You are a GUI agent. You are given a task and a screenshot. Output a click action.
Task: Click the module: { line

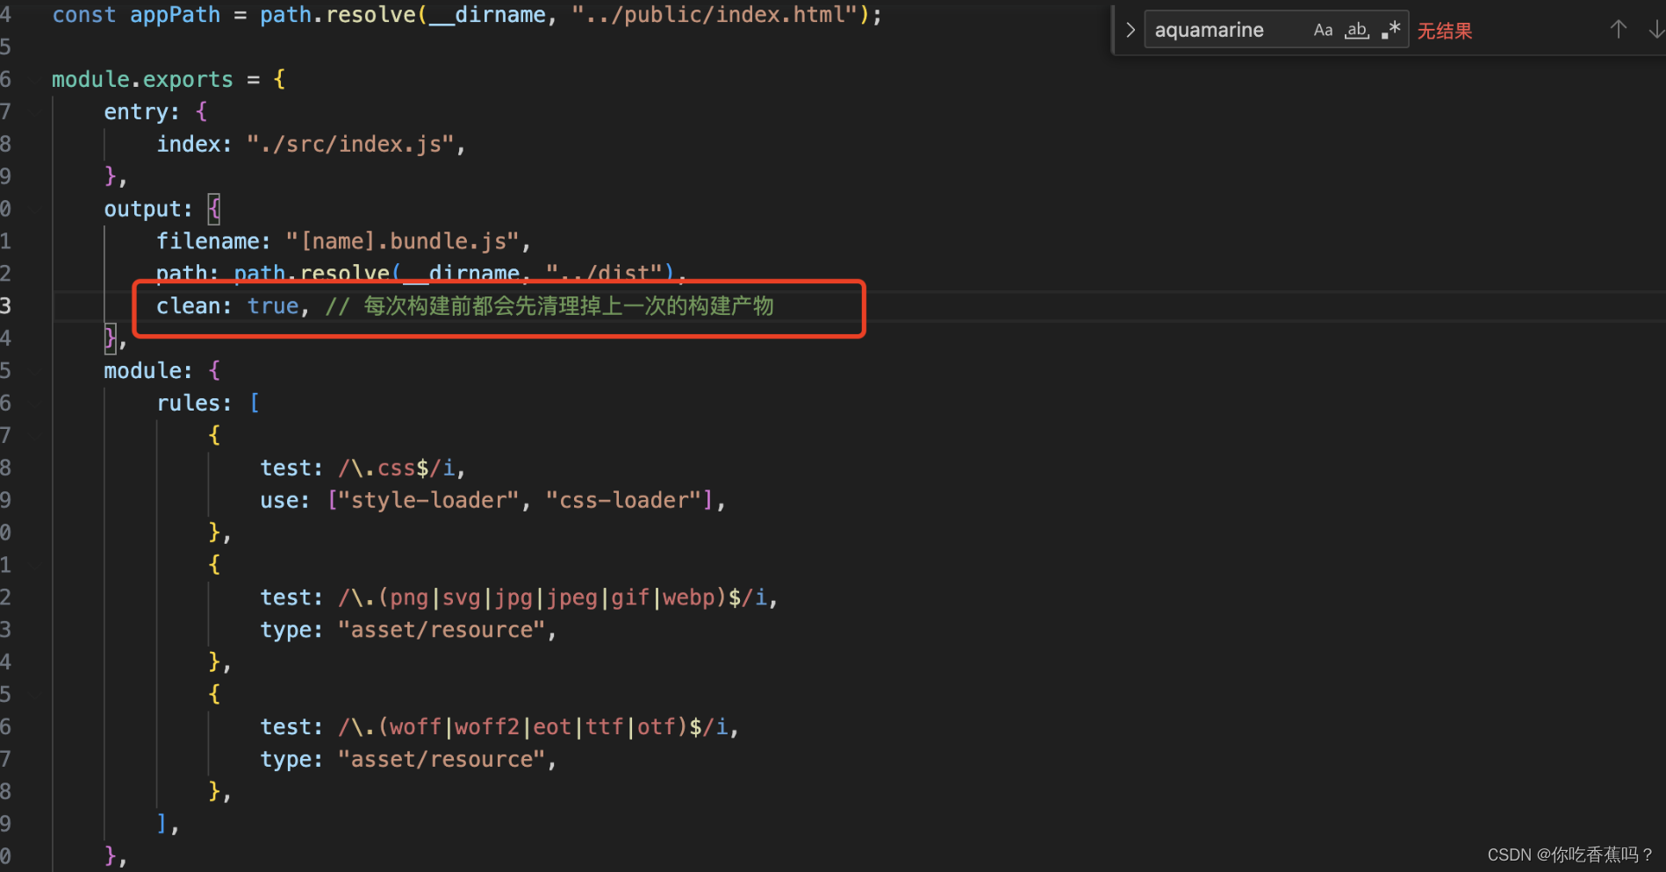click(x=162, y=371)
